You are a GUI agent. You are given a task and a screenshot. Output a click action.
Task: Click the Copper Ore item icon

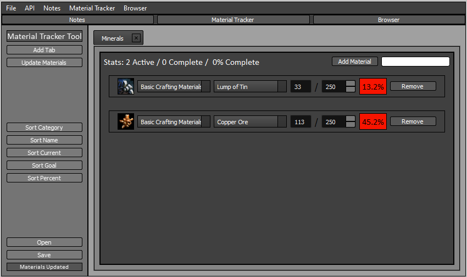(x=126, y=121)
